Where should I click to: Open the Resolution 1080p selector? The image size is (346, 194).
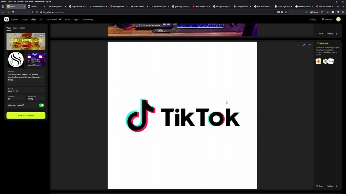pos(36,98)
